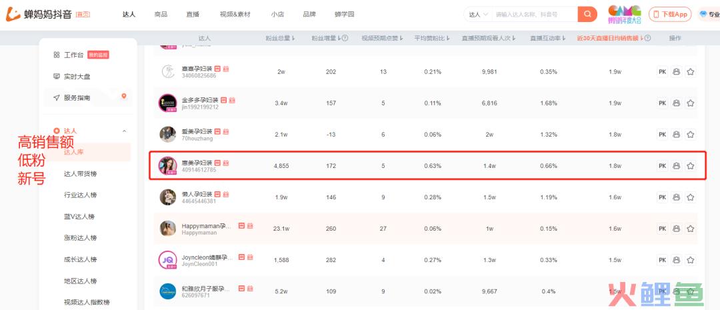Select 达人带货榜 in the sidebar

tap(81, 173)
